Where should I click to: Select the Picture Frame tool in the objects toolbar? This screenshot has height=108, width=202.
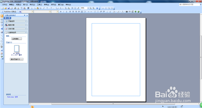tap(2, 32)
